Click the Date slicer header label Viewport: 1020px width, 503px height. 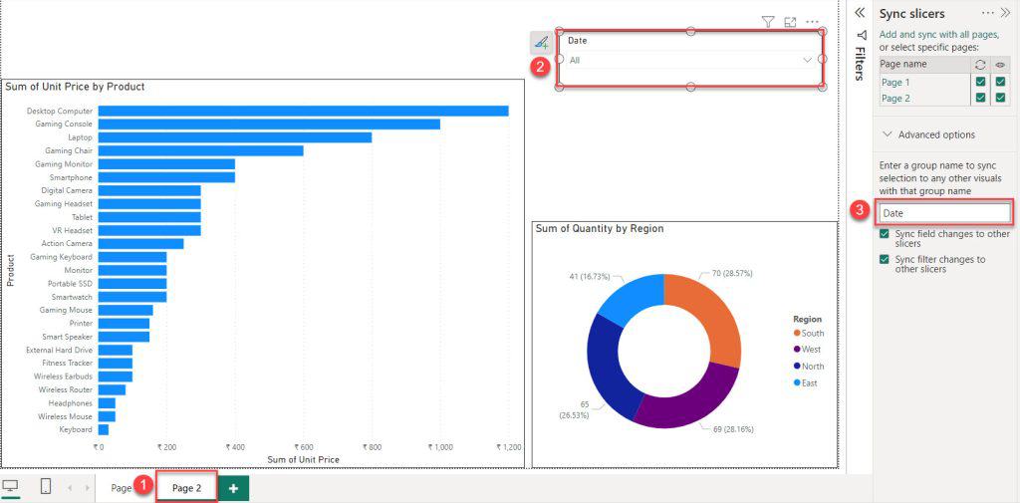(577, 41)
